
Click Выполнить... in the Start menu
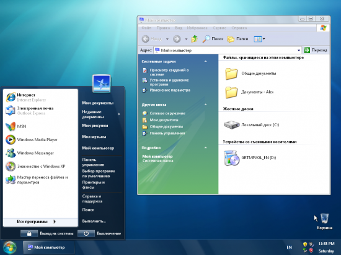click(94, 221)
